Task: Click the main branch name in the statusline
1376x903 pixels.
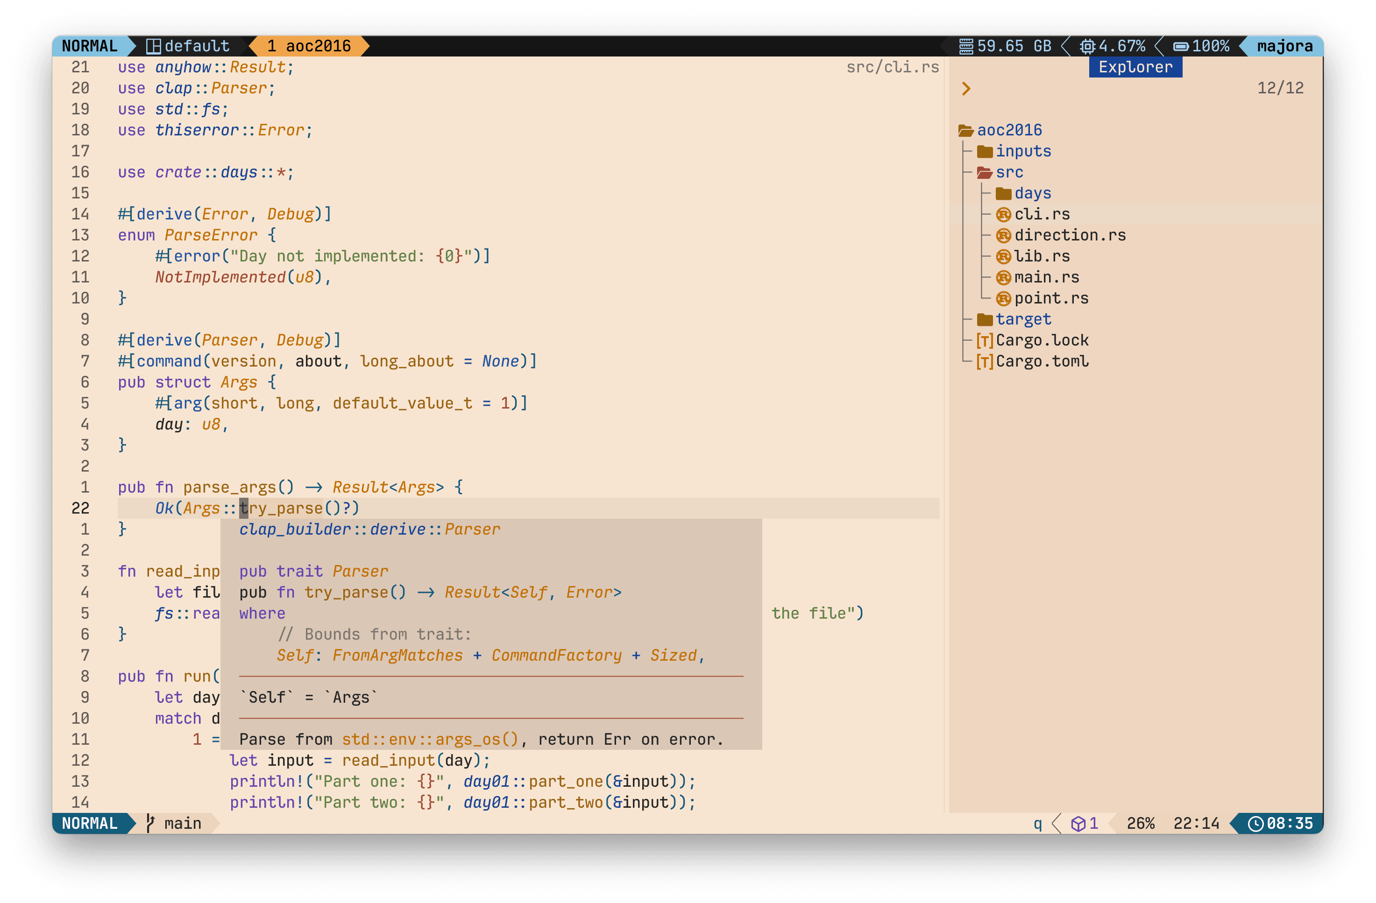Action: coord(183,823)
